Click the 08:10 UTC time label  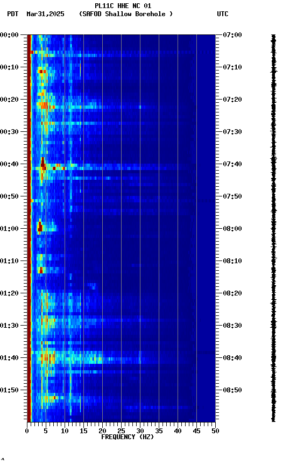tap(232, 261)
